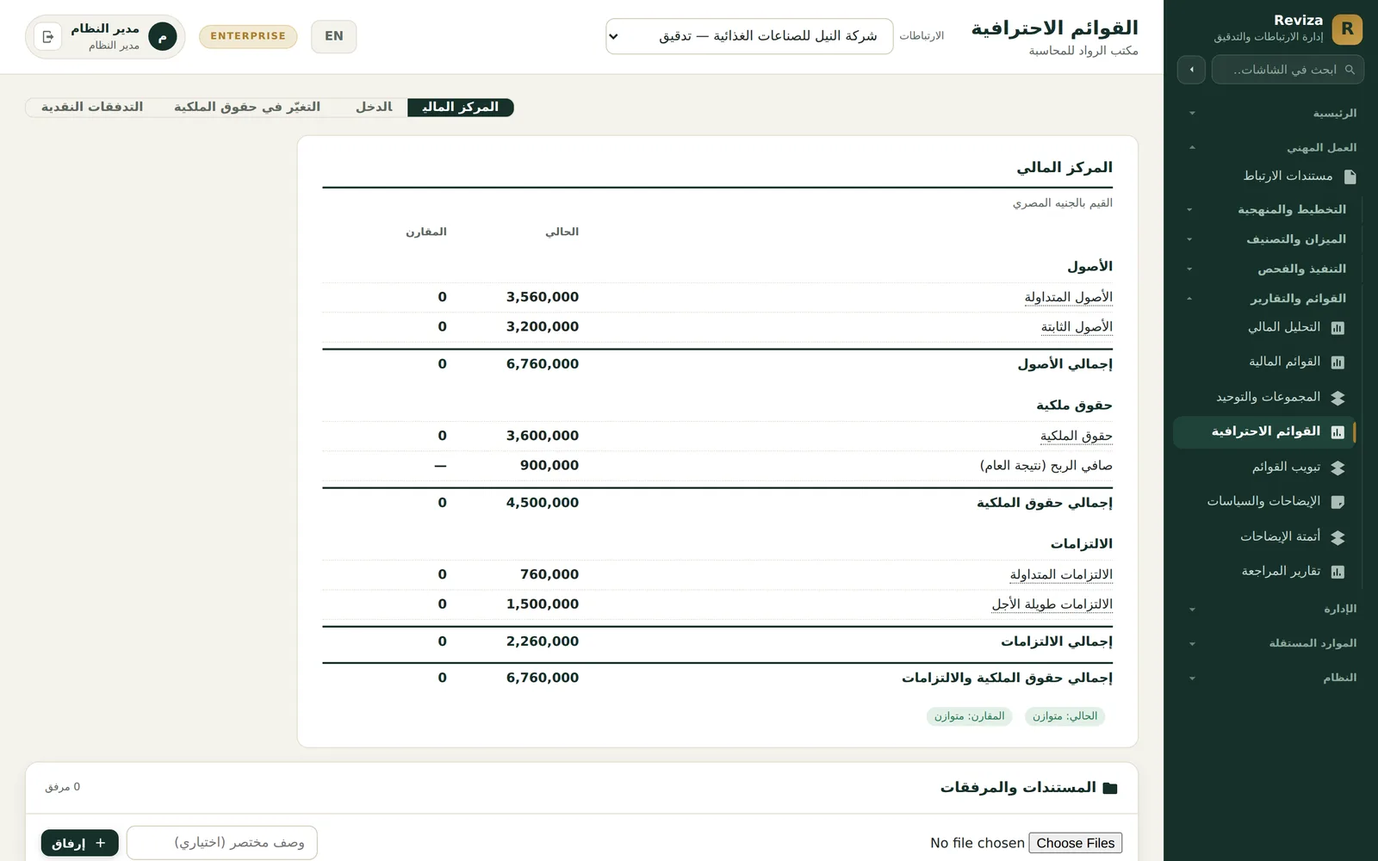Open الأصول المتداولة line item link
Image resolution: width=1378 pixels, height=861 pixels.
coord(1069,297)
